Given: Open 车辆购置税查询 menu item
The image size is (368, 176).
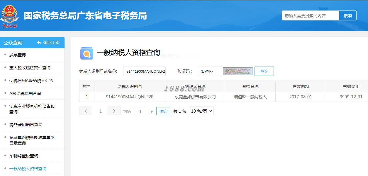Looking at the screenshot, I should click(x=24, y=156).
